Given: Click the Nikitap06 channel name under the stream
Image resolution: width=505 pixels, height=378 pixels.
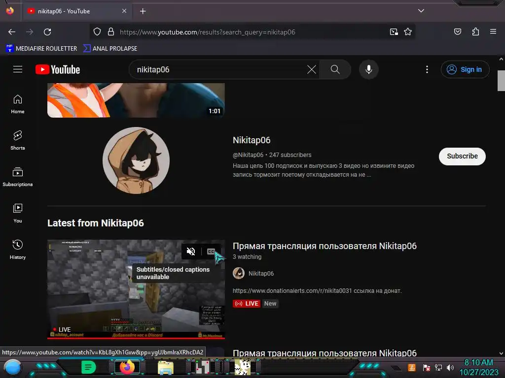Looking at the screenshot, I should tap(261, 274).
